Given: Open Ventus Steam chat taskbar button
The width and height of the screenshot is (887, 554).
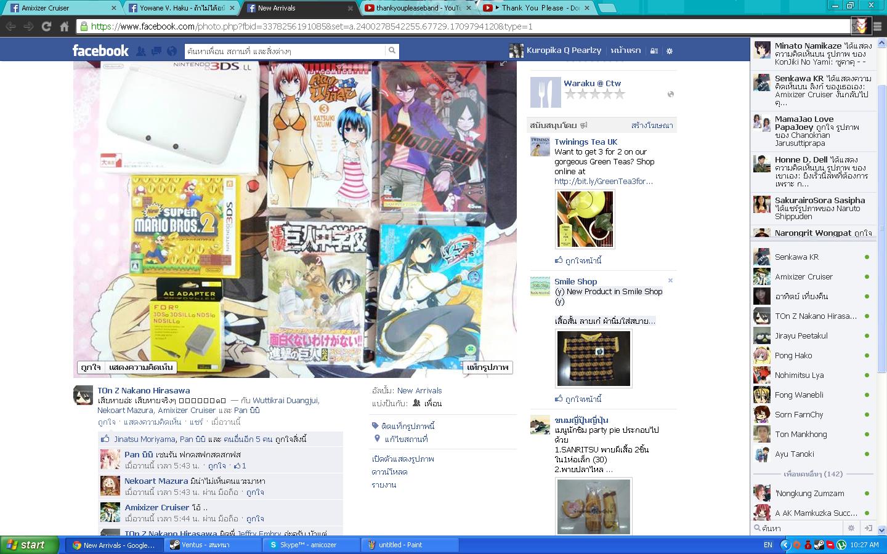Looking at the screenshot, I should (214, 545).
